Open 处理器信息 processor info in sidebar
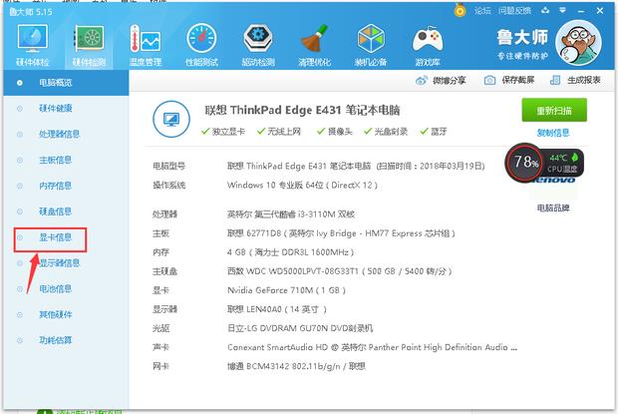Viewport: 618px width, 414px height. point(58,134)
